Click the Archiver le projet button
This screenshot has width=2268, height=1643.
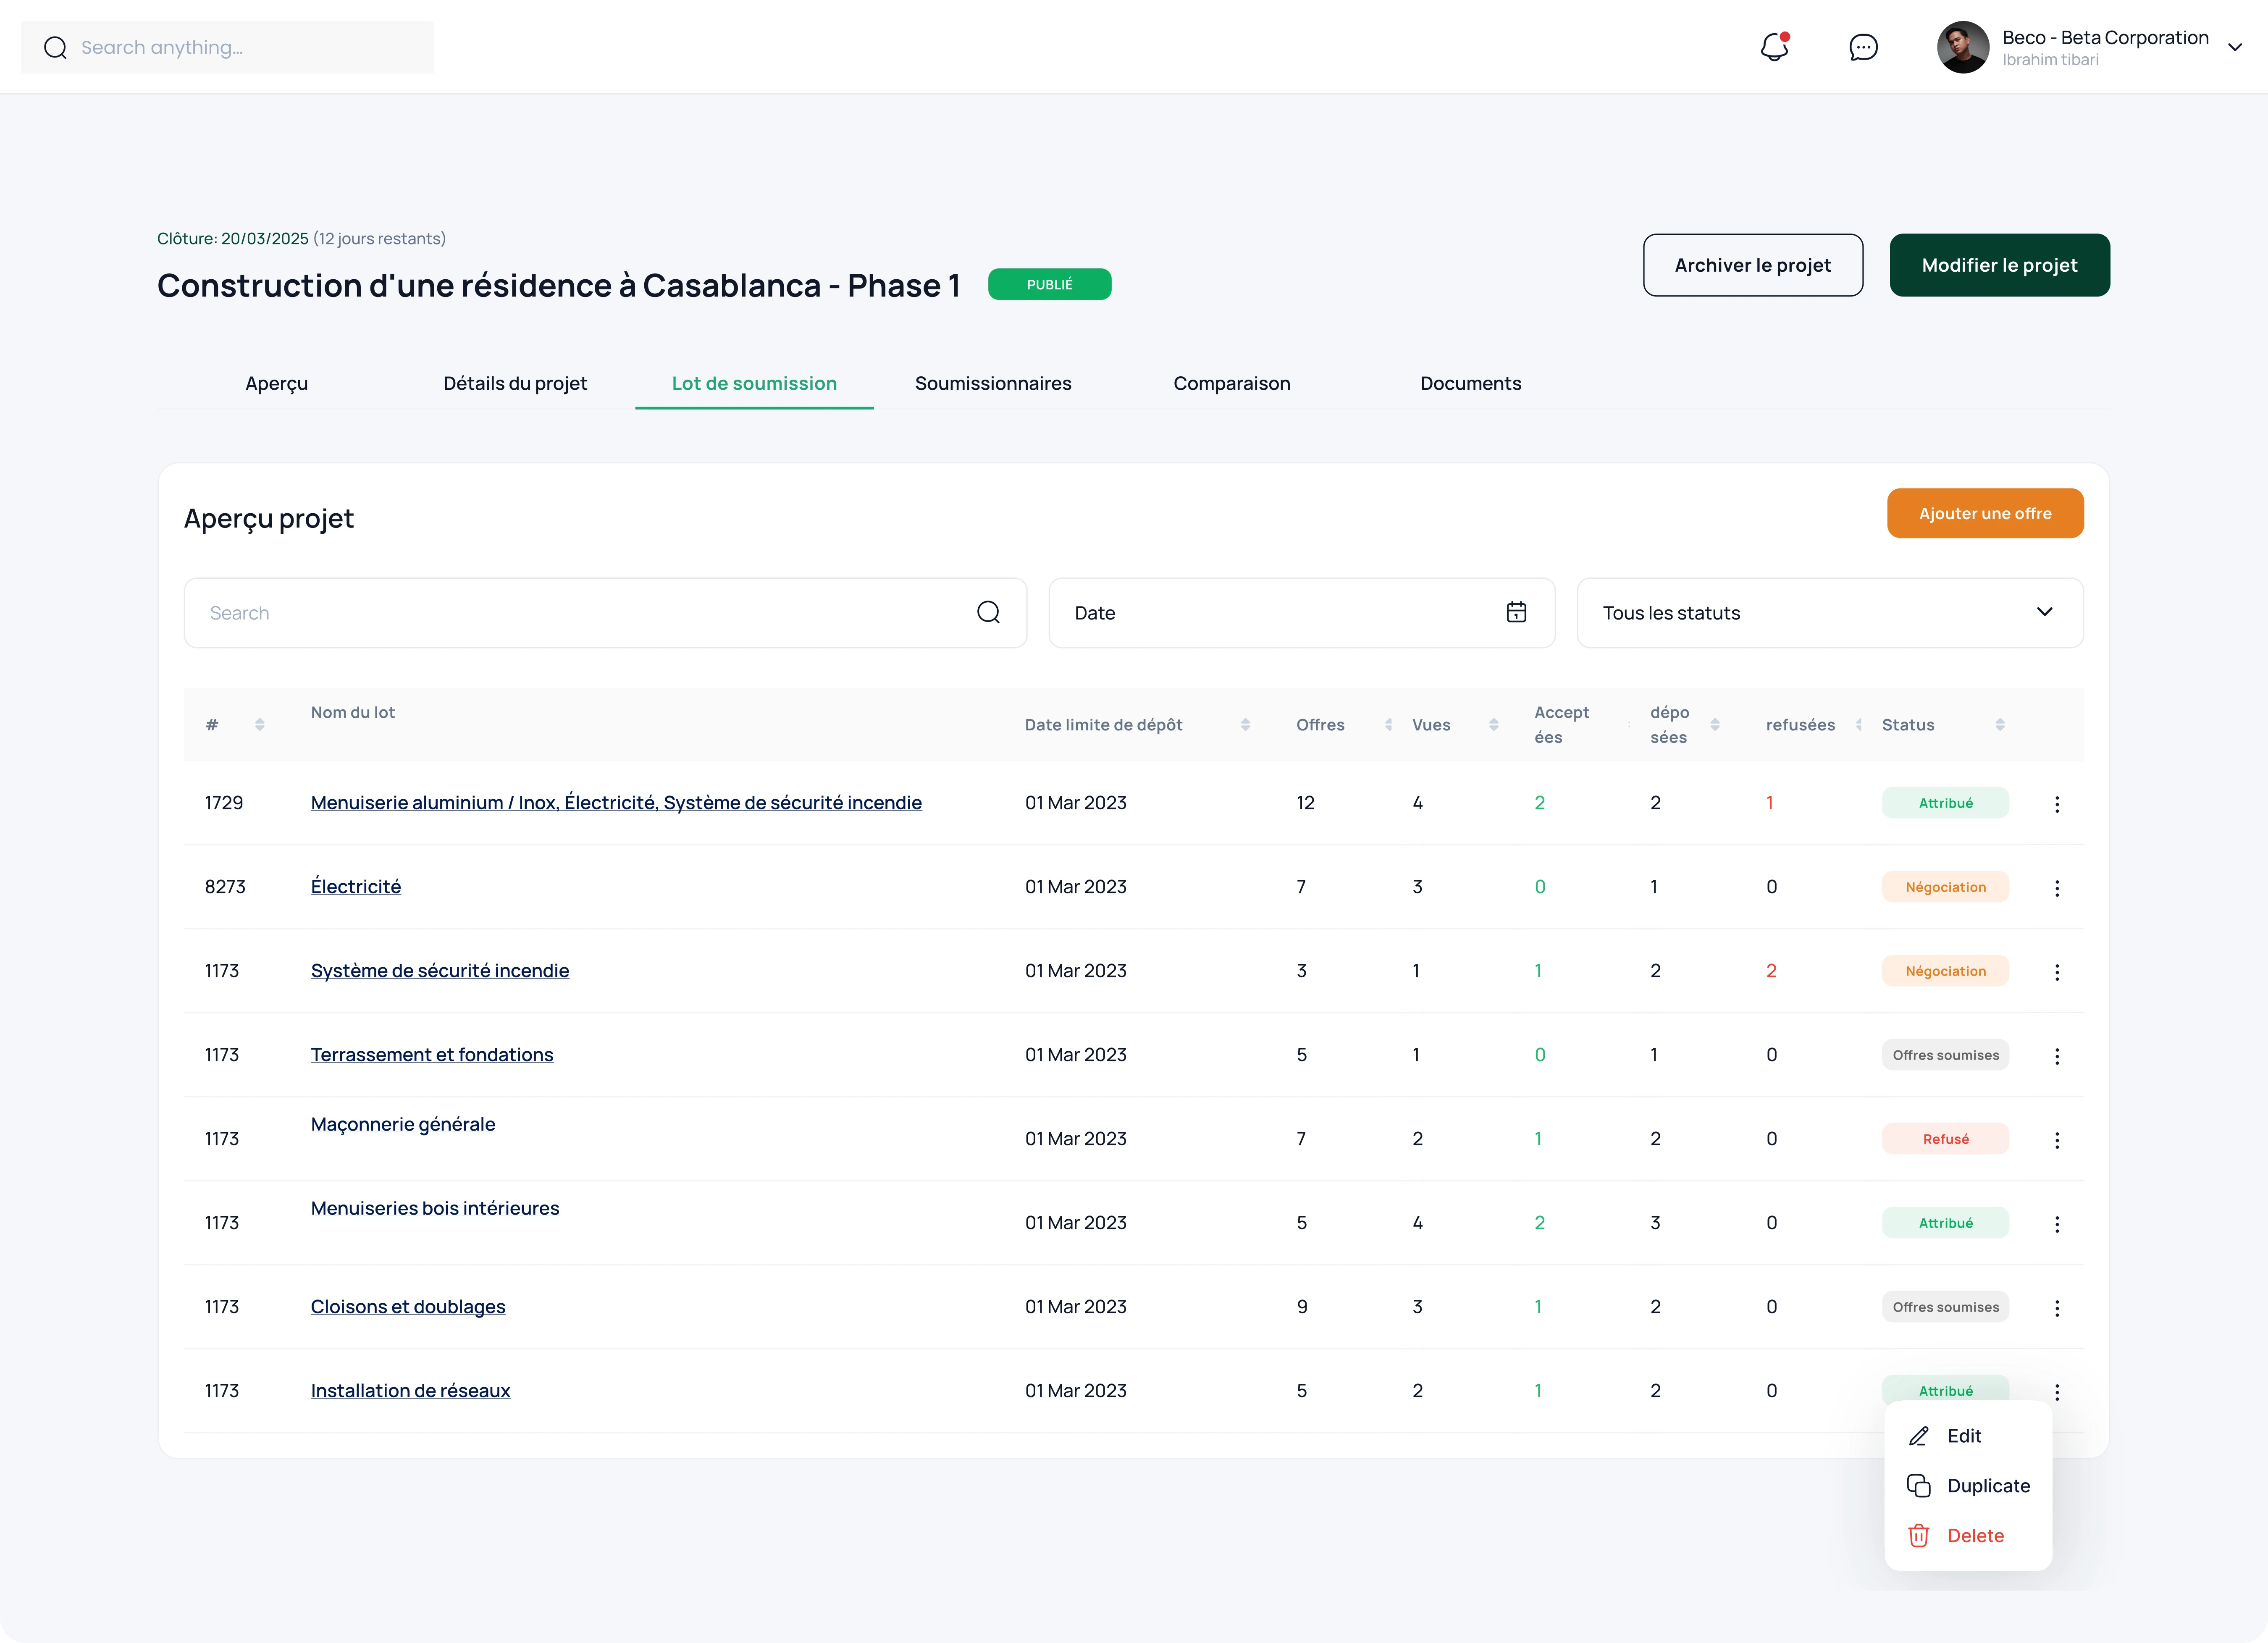[x=1753, y=265]
